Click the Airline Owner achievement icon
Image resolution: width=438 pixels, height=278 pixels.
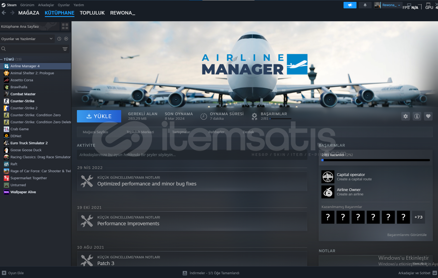pos(328,192)
